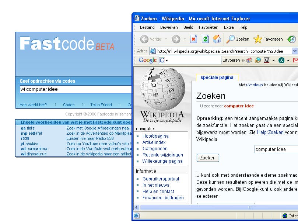The image size is (298, 224).
Task: Open Favorieten star in toolbar
Action: [268, 39]
